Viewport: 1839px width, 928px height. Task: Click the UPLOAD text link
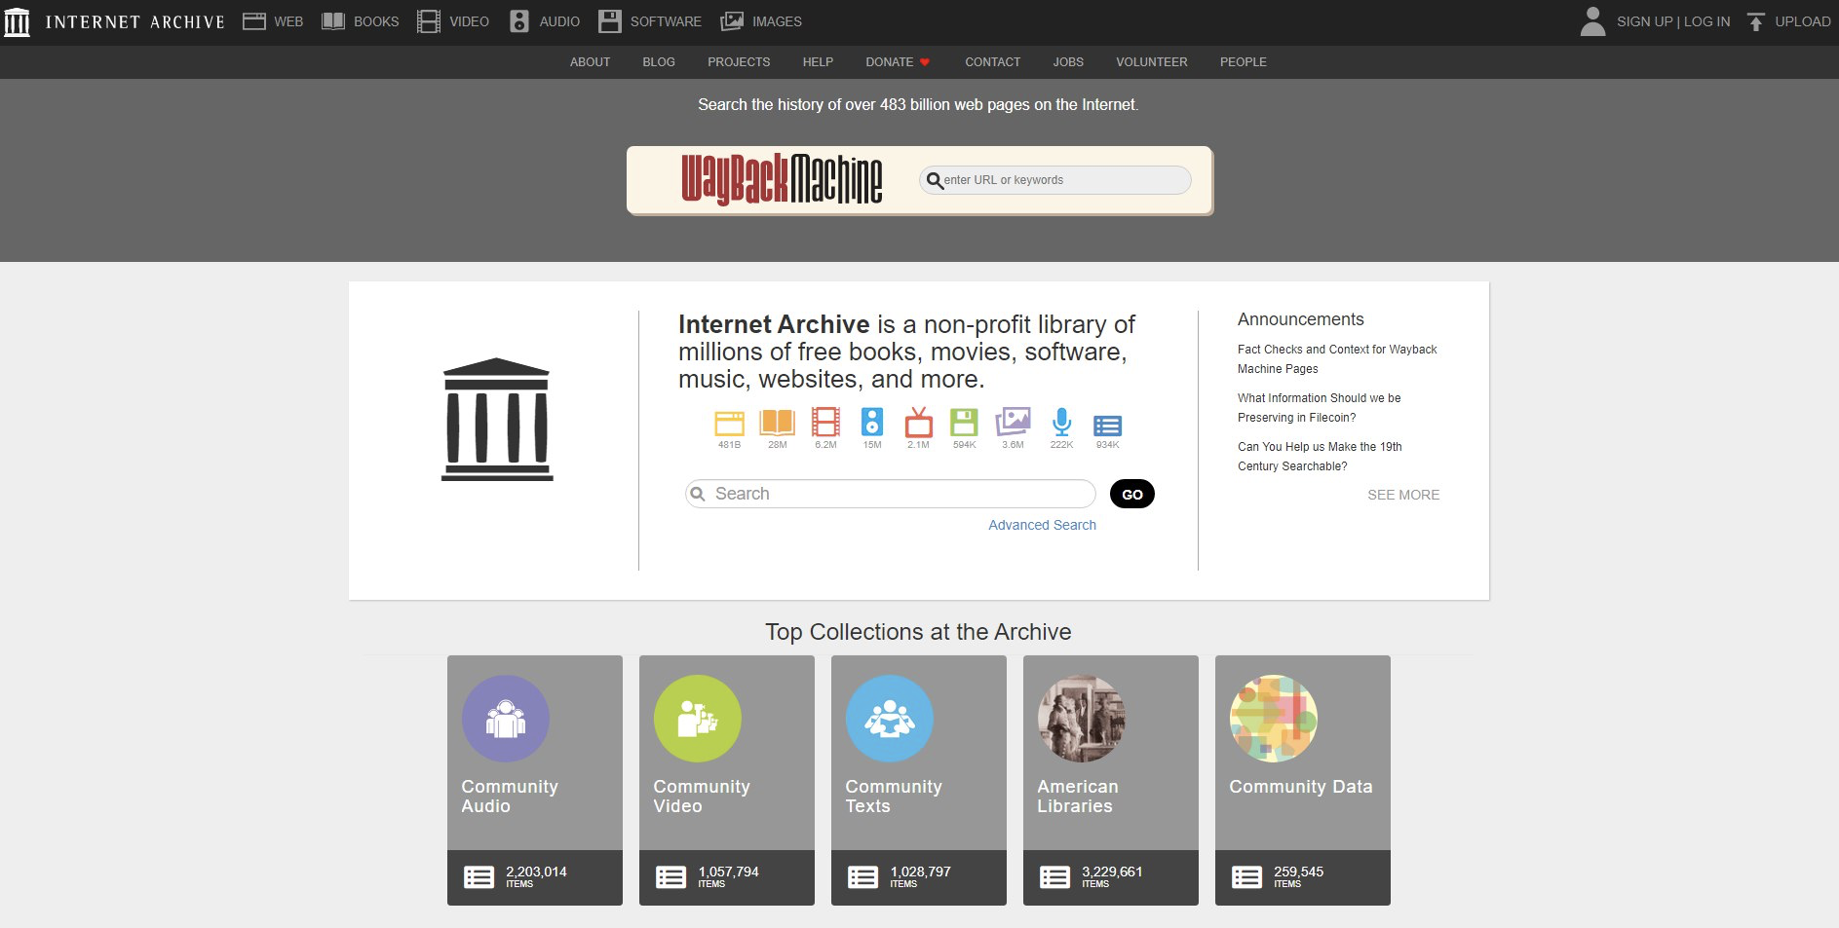click(x=1803, y=21)
